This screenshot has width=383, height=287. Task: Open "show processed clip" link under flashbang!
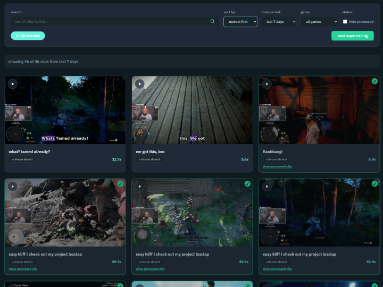(x=277, y=166)
